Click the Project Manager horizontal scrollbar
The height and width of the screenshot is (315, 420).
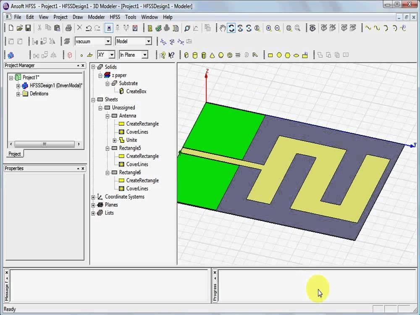(45, 144)
